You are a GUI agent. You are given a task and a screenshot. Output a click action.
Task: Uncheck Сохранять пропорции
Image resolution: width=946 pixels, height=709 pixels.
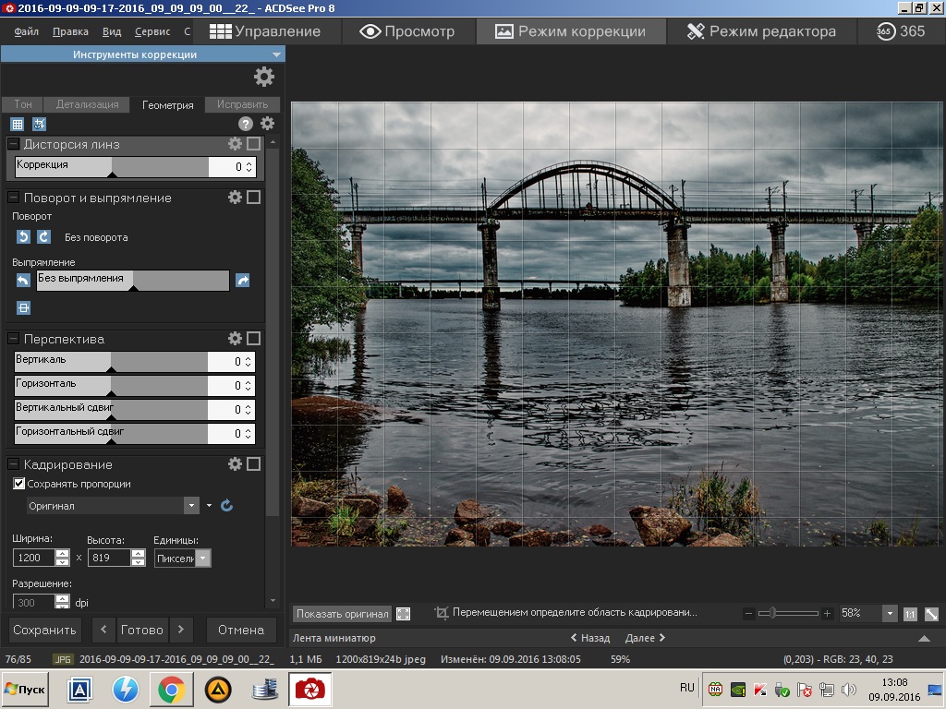tap(18, 484)
